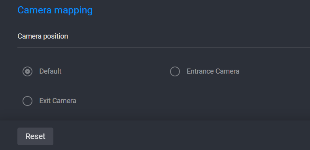Click the 'Default' label text
Screen dimensions: 310x150
tap(50, 71)
